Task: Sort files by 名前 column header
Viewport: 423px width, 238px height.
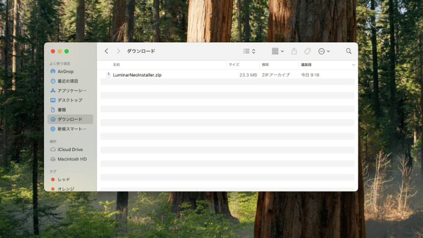Action: tap(116, 65)
